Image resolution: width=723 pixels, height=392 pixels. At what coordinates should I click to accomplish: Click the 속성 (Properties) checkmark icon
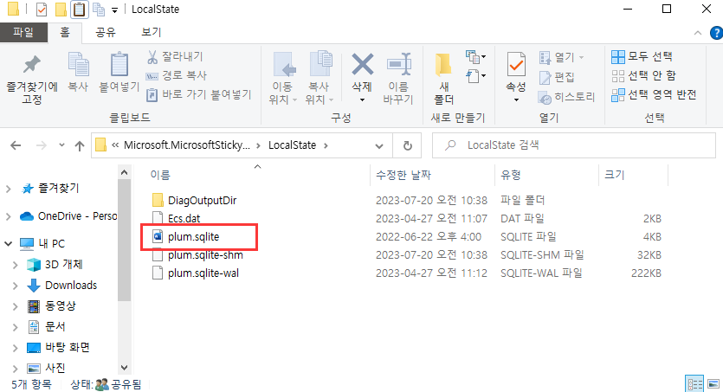point(516,65)
